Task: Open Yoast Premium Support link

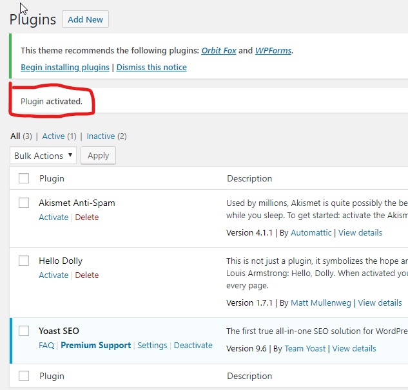Action: coord(96,346)
